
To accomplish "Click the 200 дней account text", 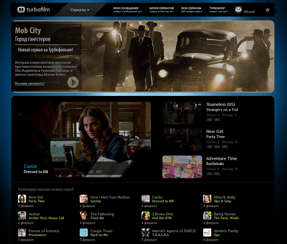I will coord(249,11).
